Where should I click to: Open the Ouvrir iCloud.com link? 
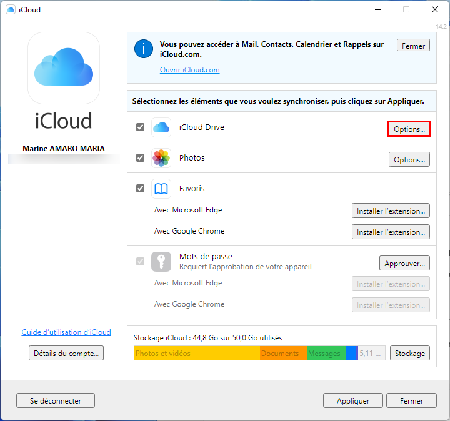tap(190, 70)
